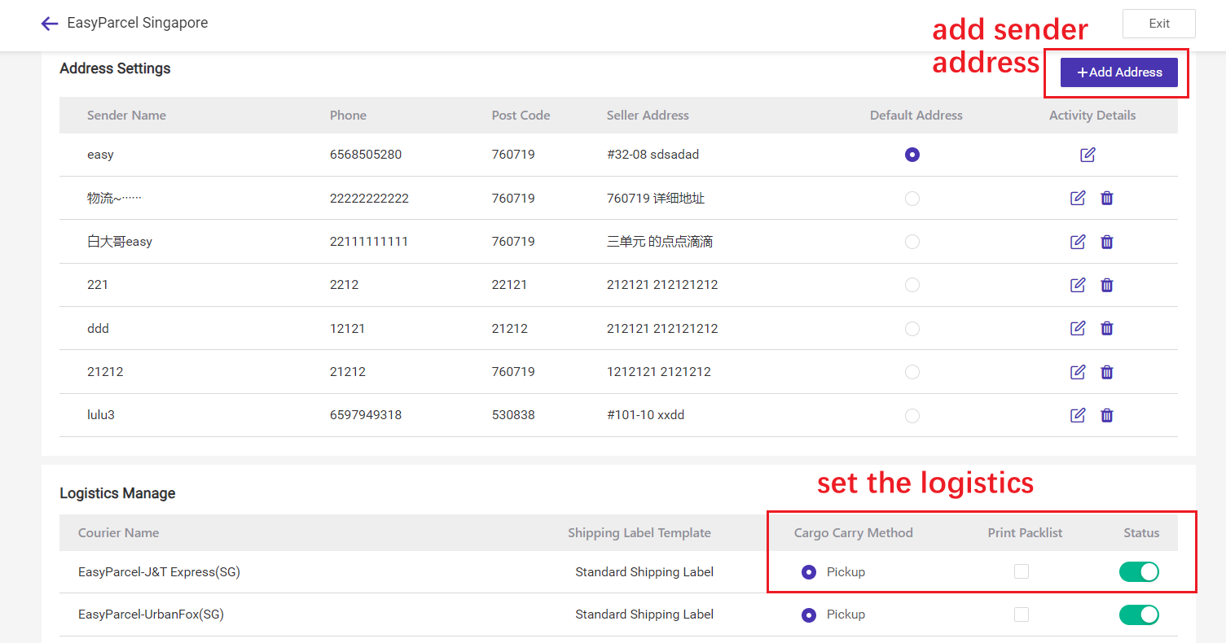Viewport: 1226px width, 643px height.
Task: Set 'lulu3' as default address
Action: pyautogui.click(x=912, y=416)
